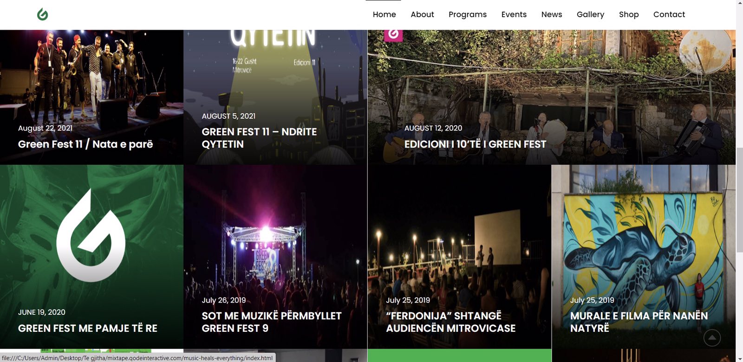
Task: Open the Home menu item
Action: tap(384, 14)
